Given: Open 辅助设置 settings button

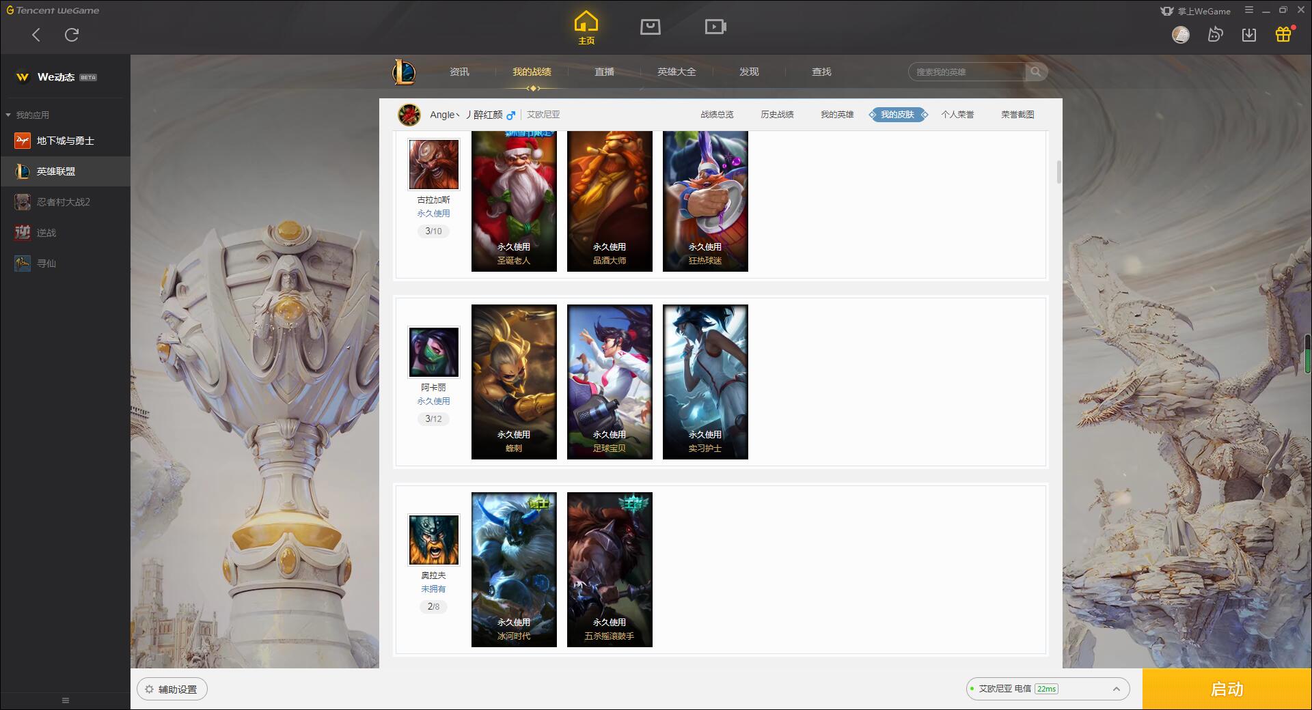Looking at the screenshot, I should (172, 690).
